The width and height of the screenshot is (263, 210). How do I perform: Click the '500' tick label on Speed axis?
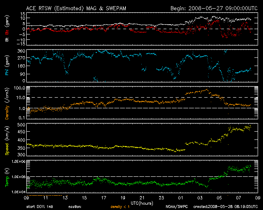point(21,125)
